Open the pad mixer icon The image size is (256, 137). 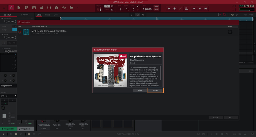coord(41,8)
